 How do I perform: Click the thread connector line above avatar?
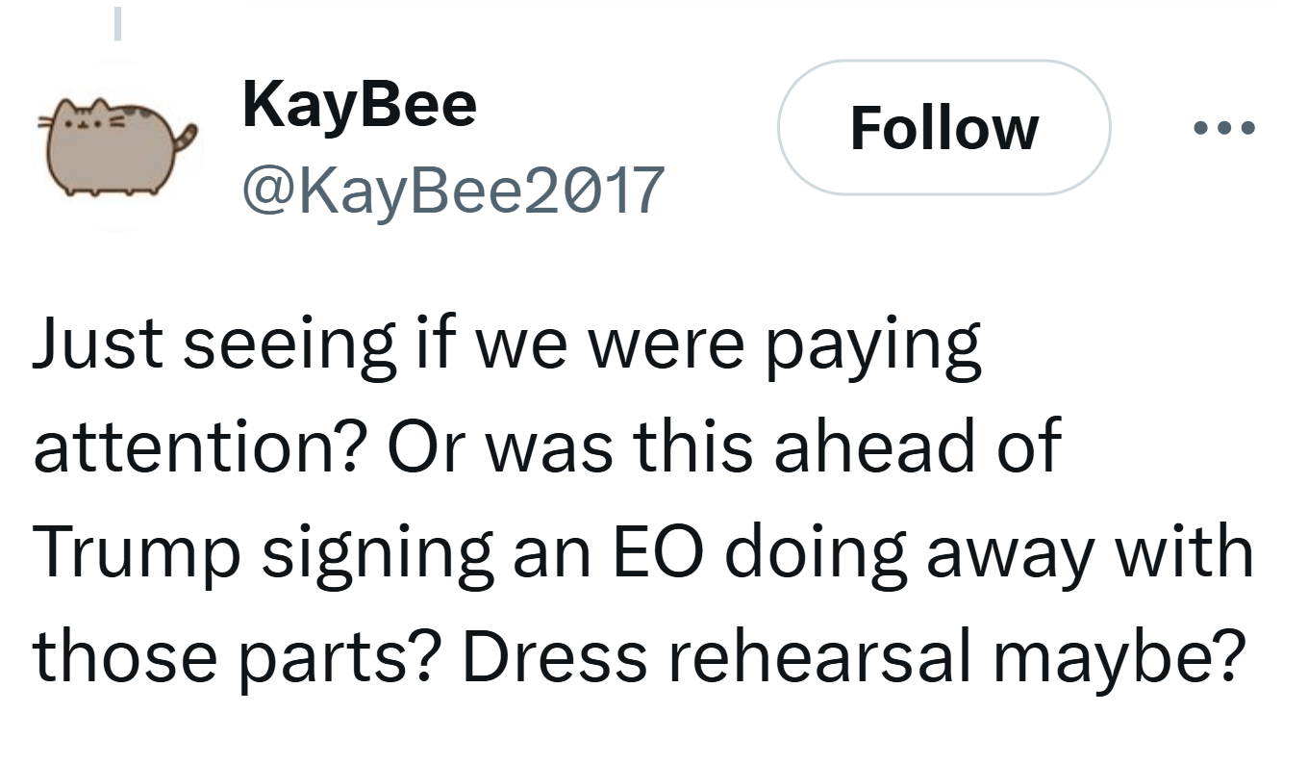[116, 21]
